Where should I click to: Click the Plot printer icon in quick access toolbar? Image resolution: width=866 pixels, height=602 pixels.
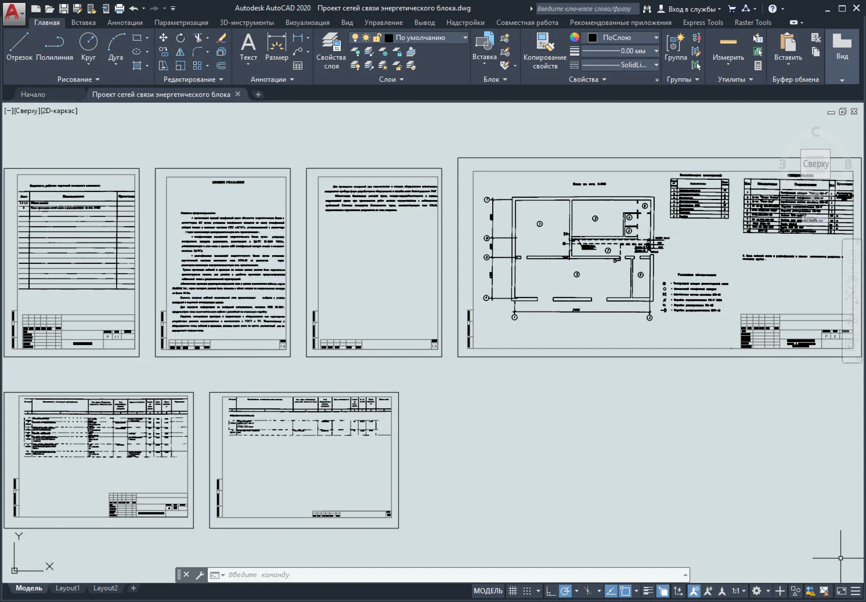coord(120,9)
